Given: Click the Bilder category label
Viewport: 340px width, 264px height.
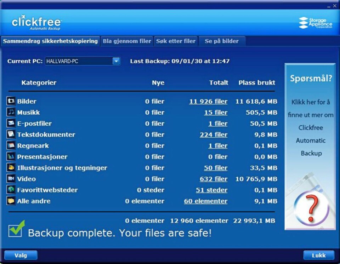Looking at the screenshot, I should [x=27, y=101].
